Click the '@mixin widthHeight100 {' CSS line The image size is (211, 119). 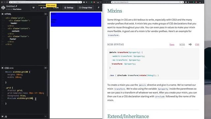[x=17, y=72]
